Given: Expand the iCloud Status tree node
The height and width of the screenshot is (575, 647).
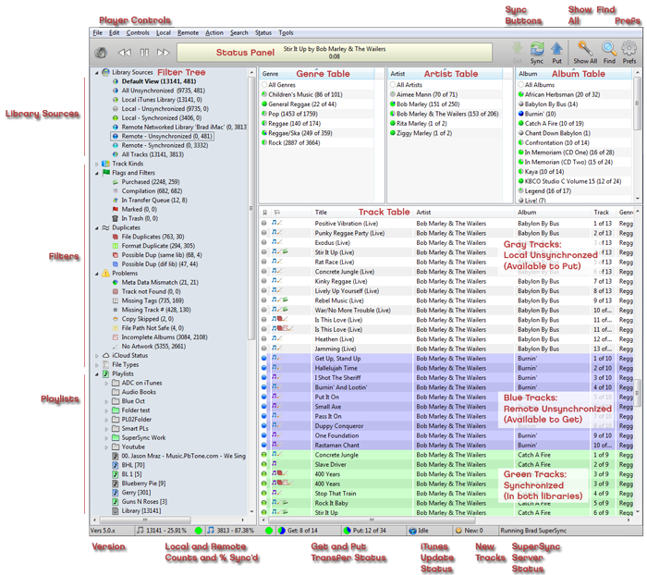Looking at the screenshot, I should pyautogui.click(x=97, y=355).
